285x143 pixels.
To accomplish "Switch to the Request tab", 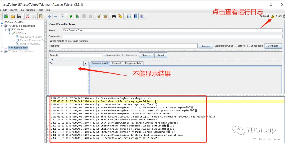I will [117, 63].
